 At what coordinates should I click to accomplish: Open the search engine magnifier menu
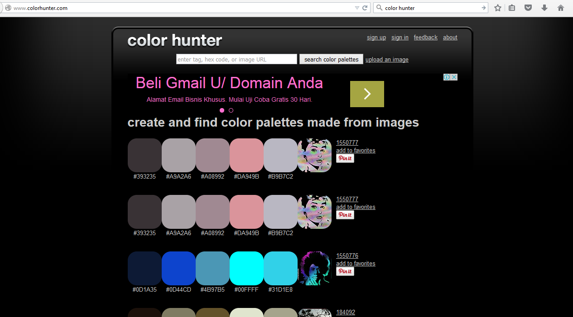pyautogui.click(x=379, y=8)
